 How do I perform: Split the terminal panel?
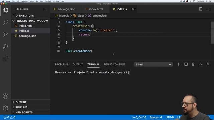tap(186, 64)
